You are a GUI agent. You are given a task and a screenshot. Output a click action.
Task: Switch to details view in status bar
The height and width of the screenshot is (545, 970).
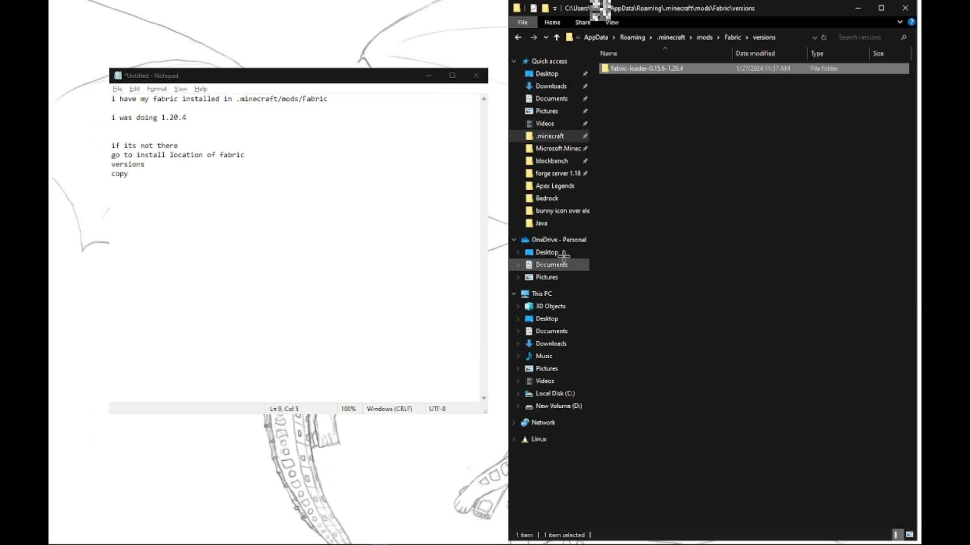tap(896, 535)
